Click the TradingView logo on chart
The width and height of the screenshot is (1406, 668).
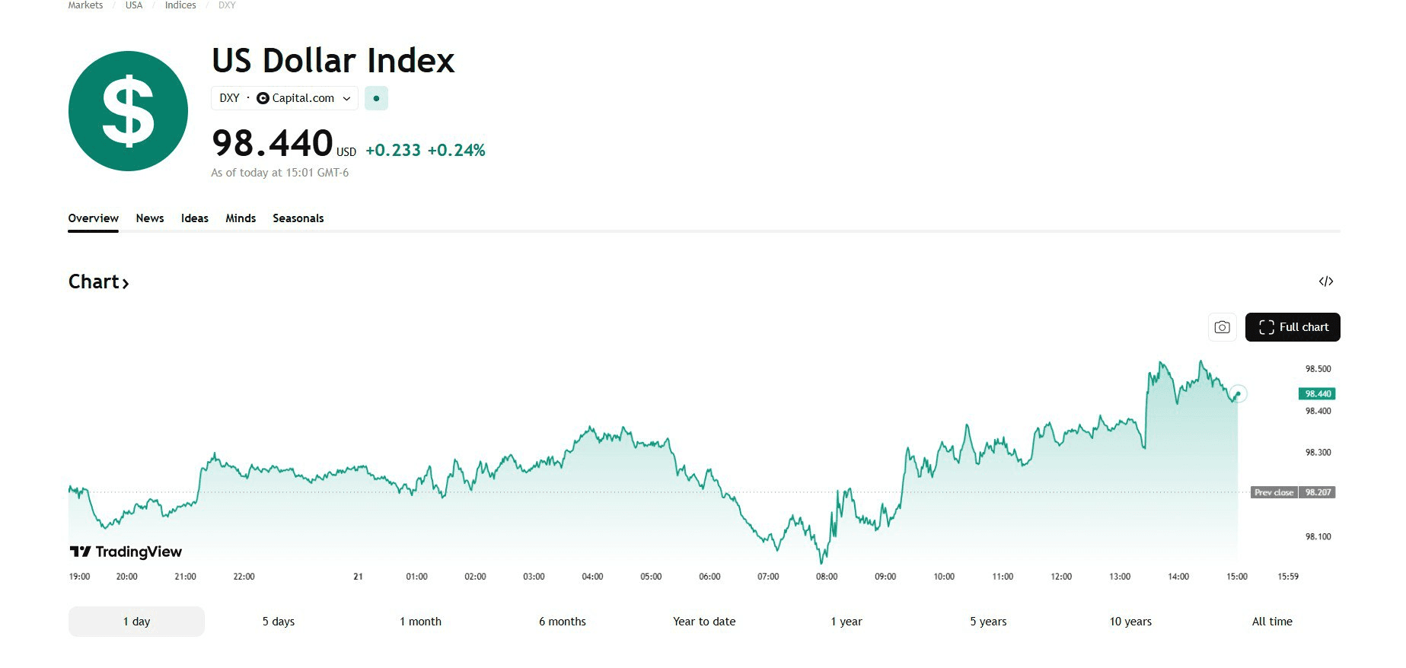click(x=126, y=552)
